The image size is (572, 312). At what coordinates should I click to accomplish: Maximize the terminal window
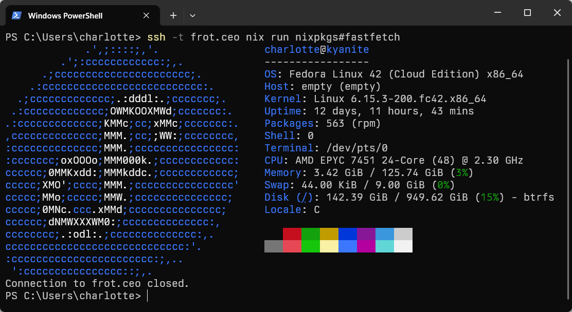527,13
